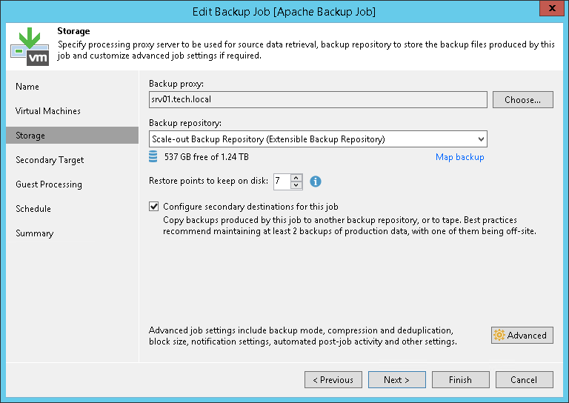Increase restore points with the up arrow
The width and height of the screenshot is (569, 403).
[296, 177]
